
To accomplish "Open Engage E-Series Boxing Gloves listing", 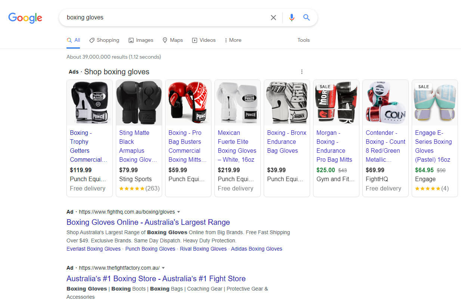I will click(433, 146).
